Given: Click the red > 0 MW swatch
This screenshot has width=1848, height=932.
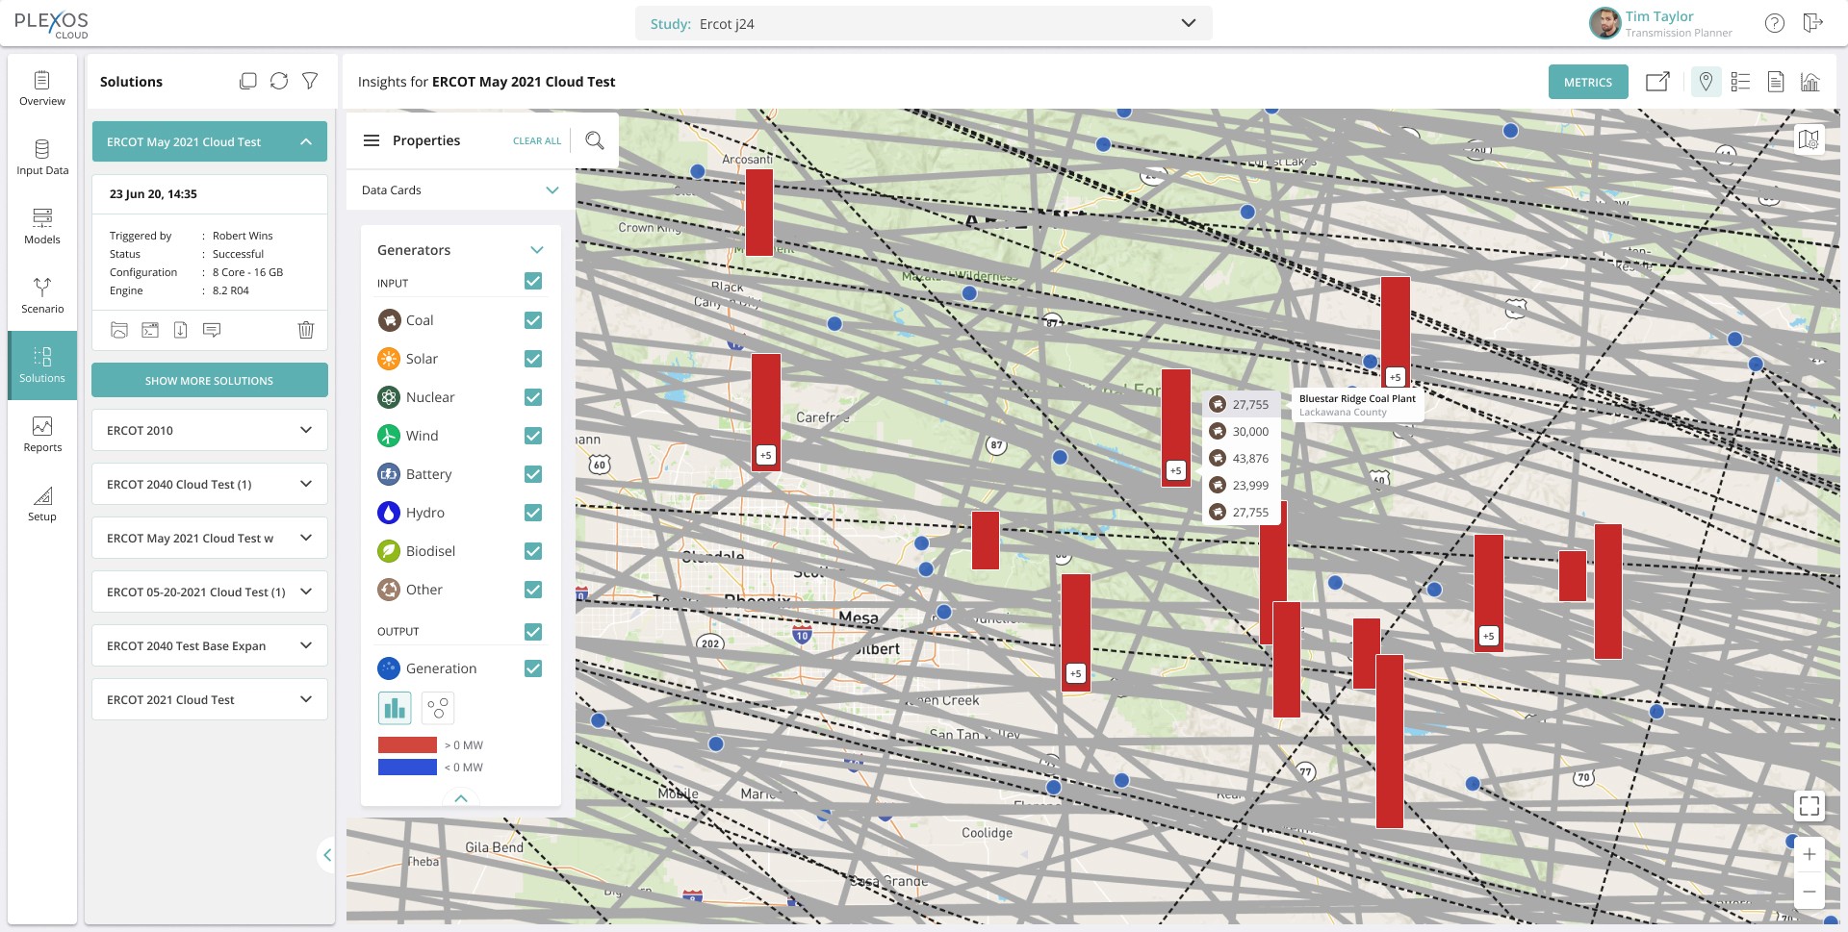Looking at the screenshot, I should [407, 744].
